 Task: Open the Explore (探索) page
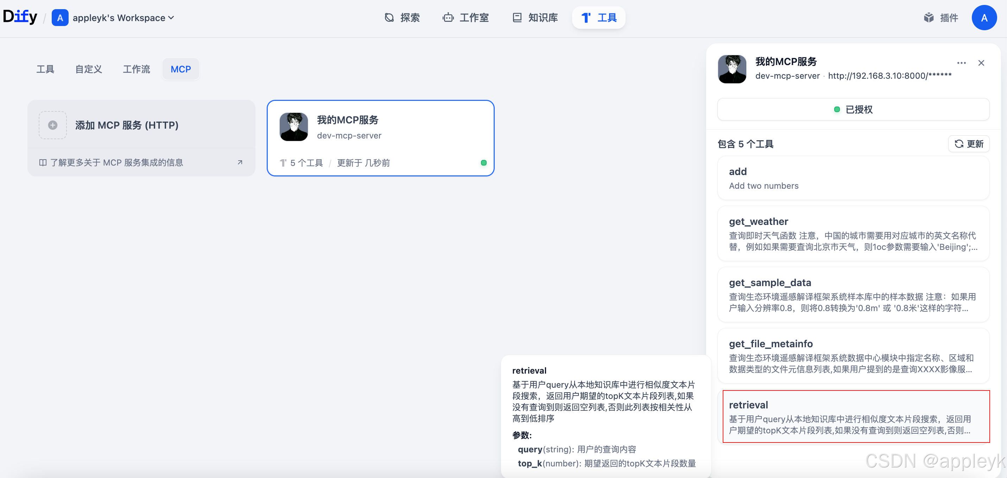click(402, 18)
